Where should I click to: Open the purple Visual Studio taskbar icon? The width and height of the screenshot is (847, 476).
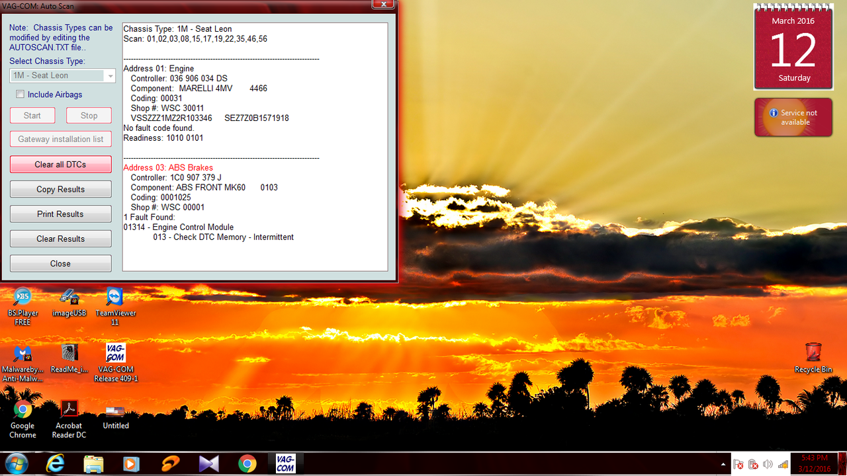[x=209, y=463]
